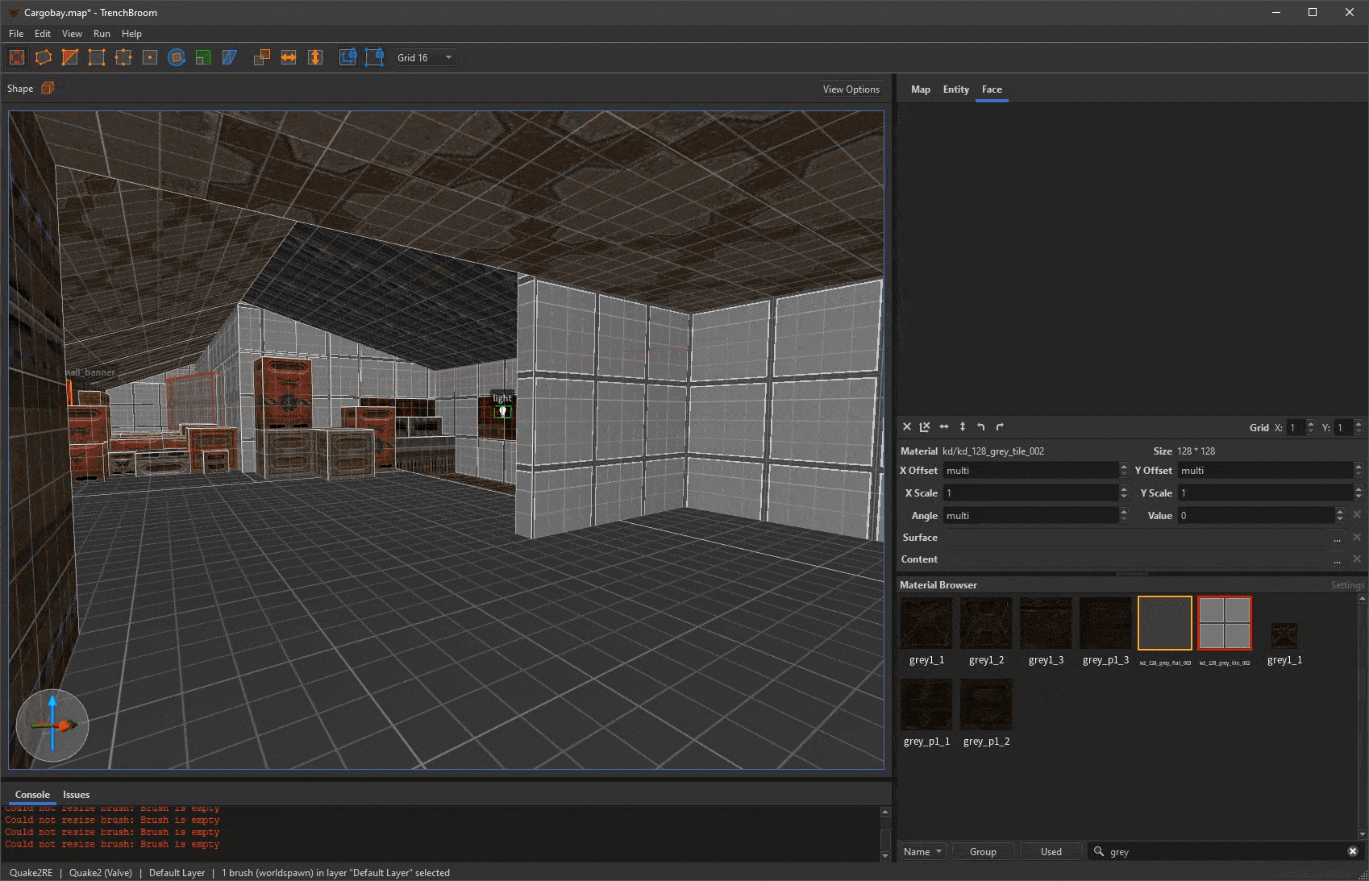1369x881 pixels.
Task: Clear the Surface flags with X
Action: coord(1357,537)
